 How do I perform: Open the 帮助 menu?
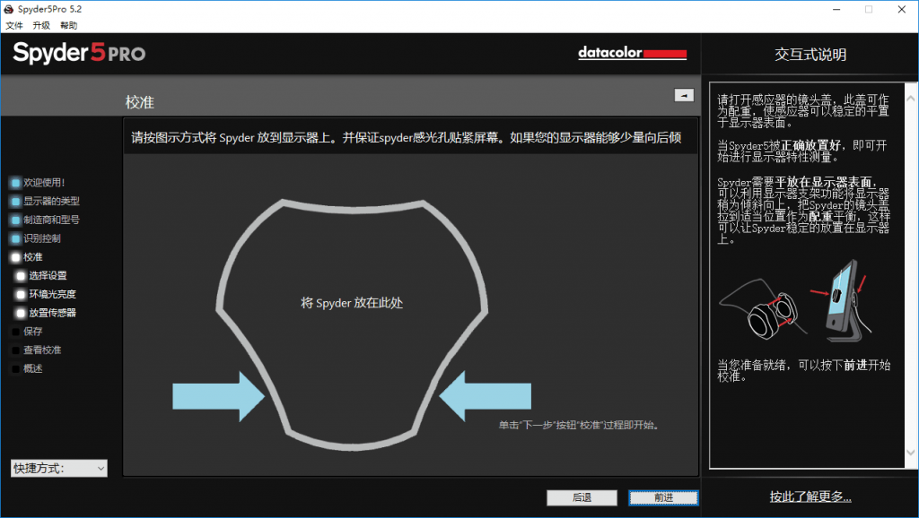(68, 25)
